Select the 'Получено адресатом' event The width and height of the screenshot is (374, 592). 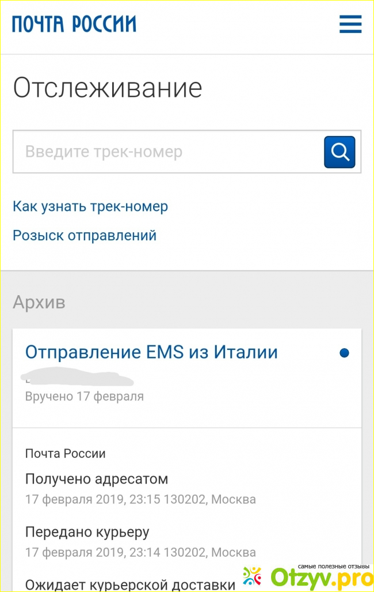pos(97,479)
